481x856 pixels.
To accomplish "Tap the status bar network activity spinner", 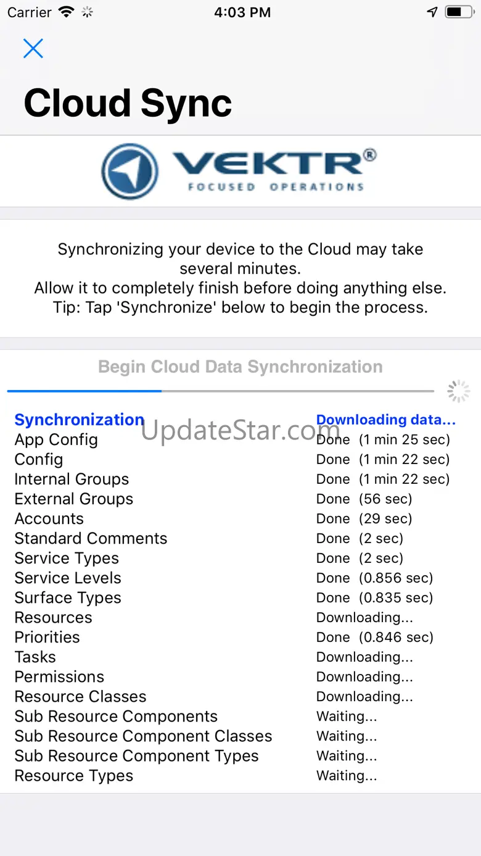I will pos(87,12).
